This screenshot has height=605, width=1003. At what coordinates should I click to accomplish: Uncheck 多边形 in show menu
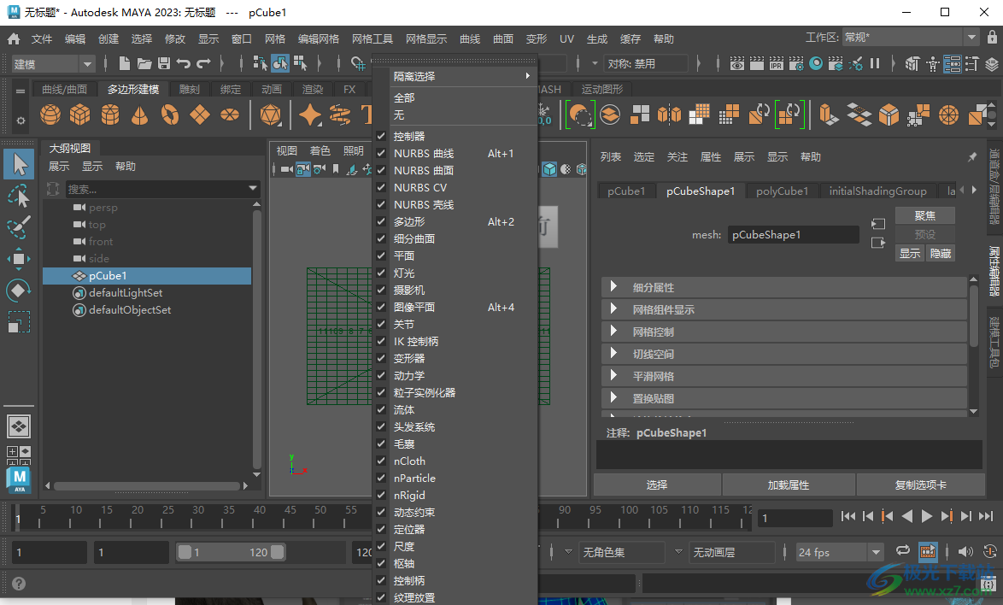point(381,222)
